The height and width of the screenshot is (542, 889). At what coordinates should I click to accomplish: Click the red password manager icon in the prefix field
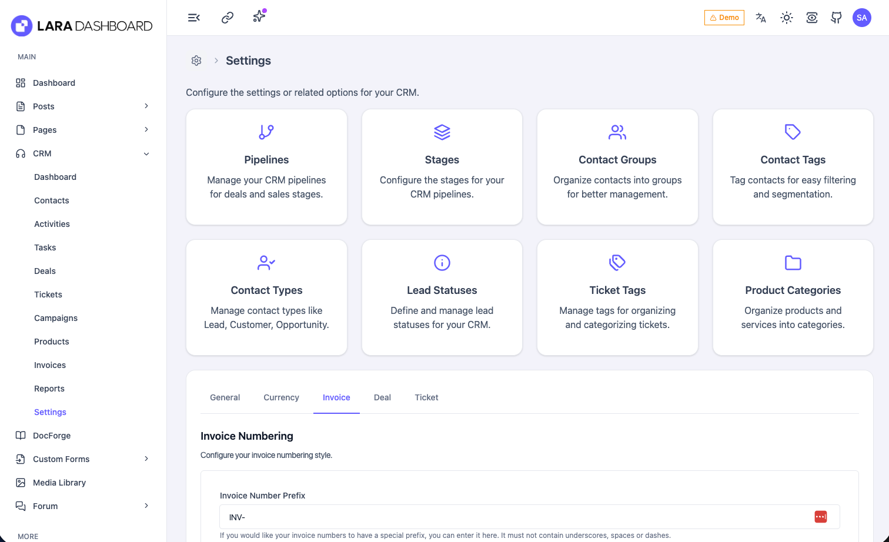tap(820, 517)
